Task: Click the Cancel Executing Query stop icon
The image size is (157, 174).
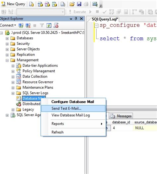Action: [x=97, y=12]
